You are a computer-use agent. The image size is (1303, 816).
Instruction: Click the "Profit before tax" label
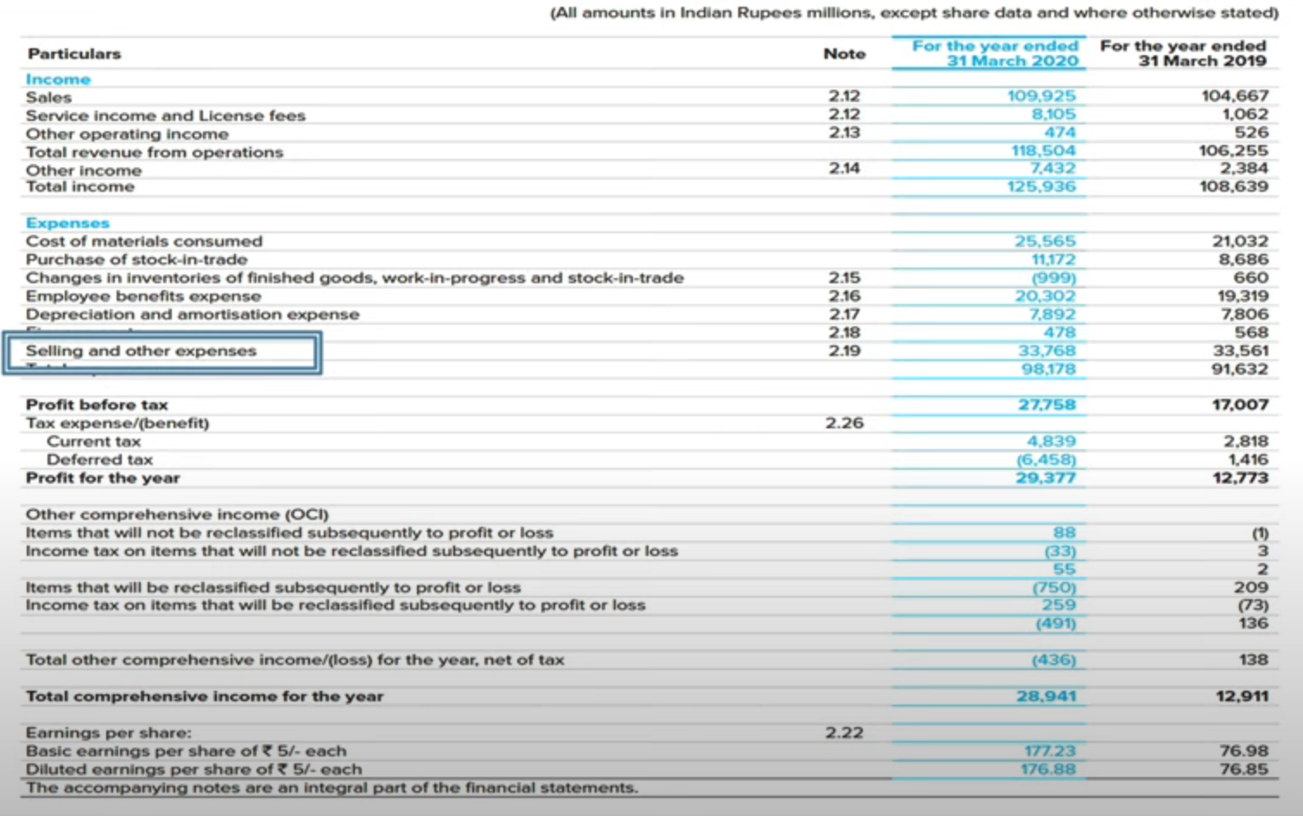tap(97, 405)
